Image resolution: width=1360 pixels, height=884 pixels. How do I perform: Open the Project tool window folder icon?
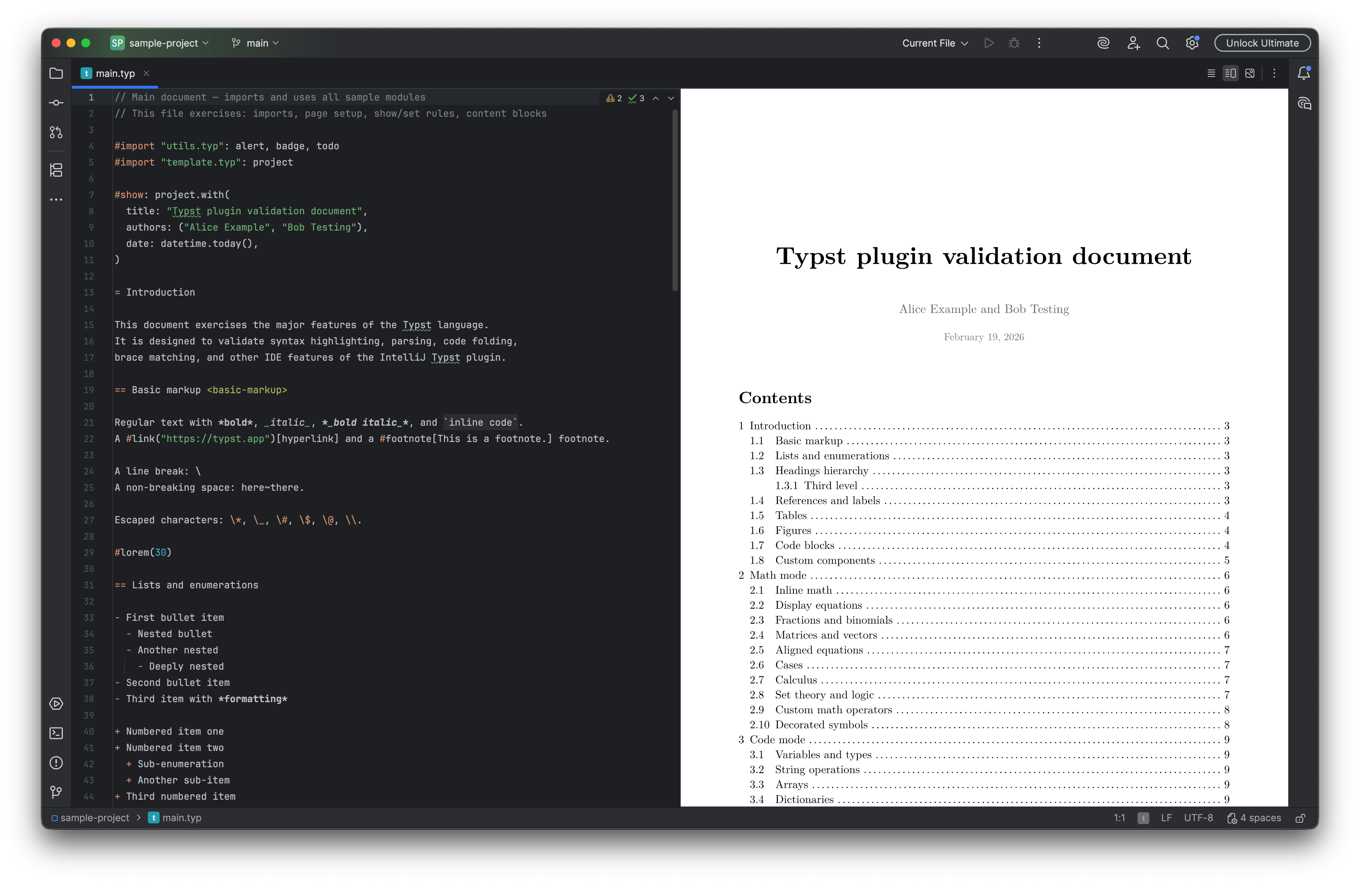(56, 73)
